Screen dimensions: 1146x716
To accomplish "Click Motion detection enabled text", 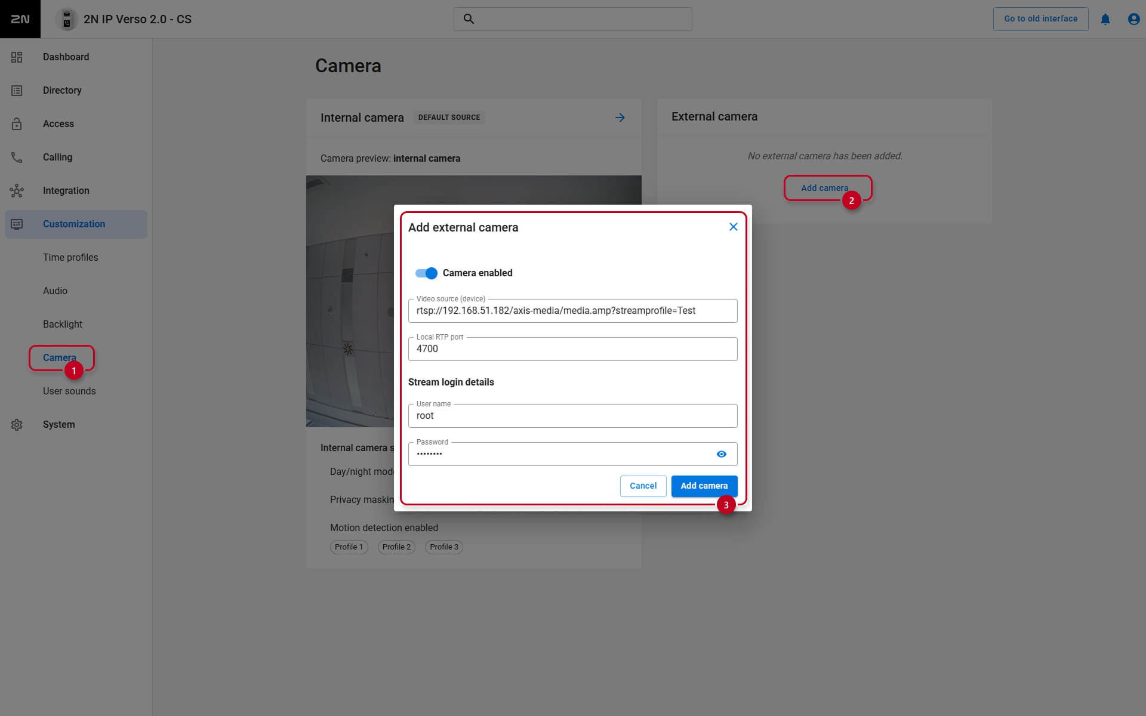I will click(x=384, y=528).
